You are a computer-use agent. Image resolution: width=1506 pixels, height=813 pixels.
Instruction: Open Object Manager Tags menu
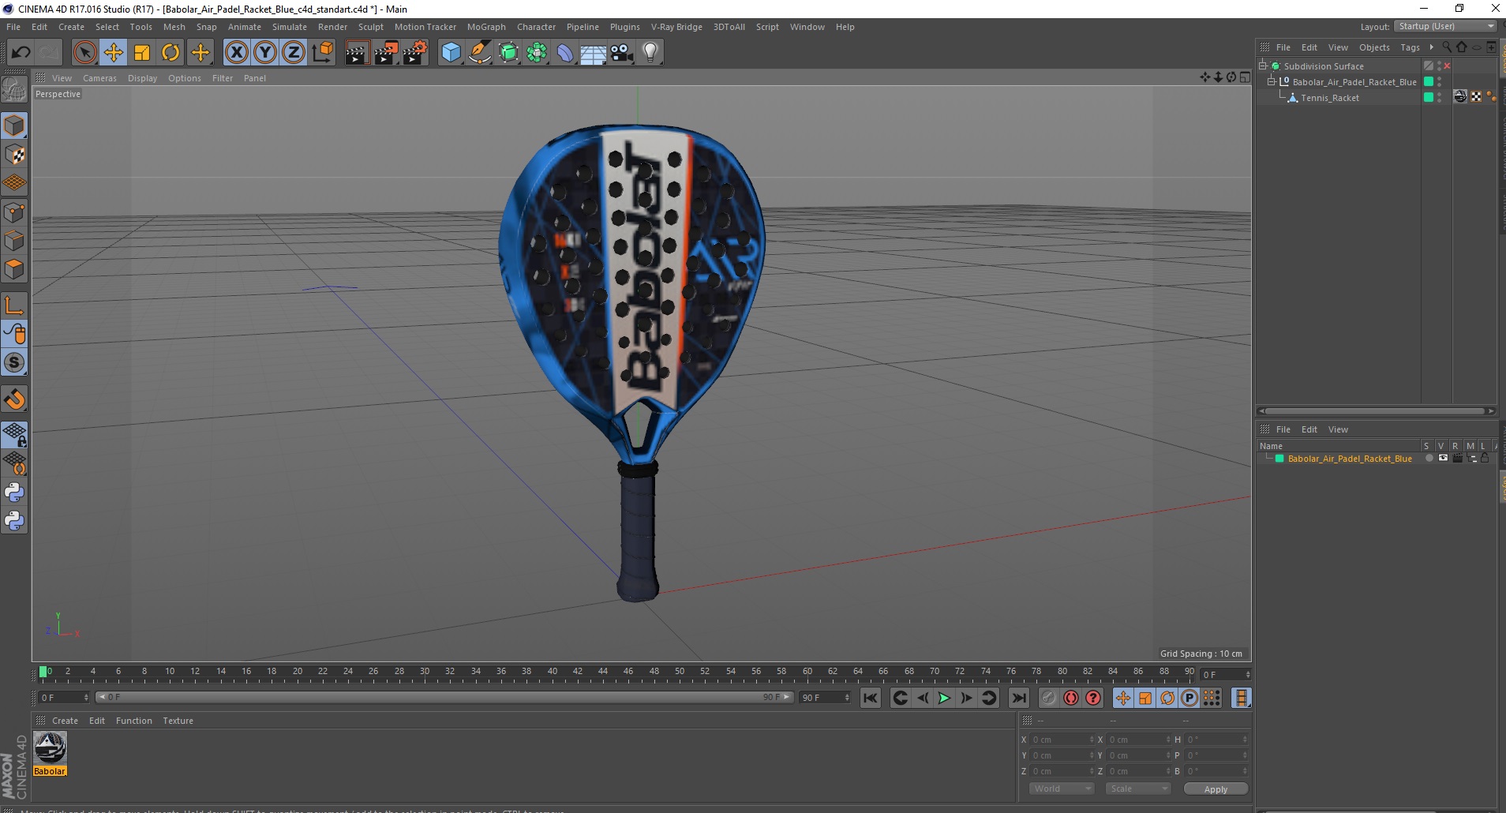(x=1410, y=47)
